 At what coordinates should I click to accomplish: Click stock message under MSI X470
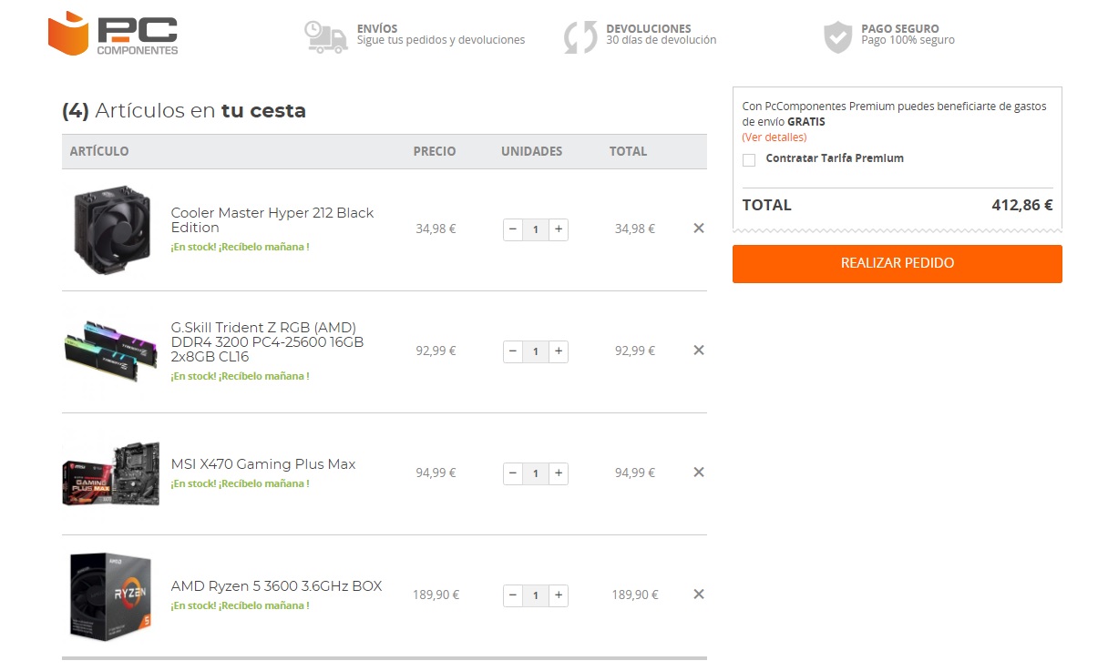pyautogui.click(x=240, y=483)
